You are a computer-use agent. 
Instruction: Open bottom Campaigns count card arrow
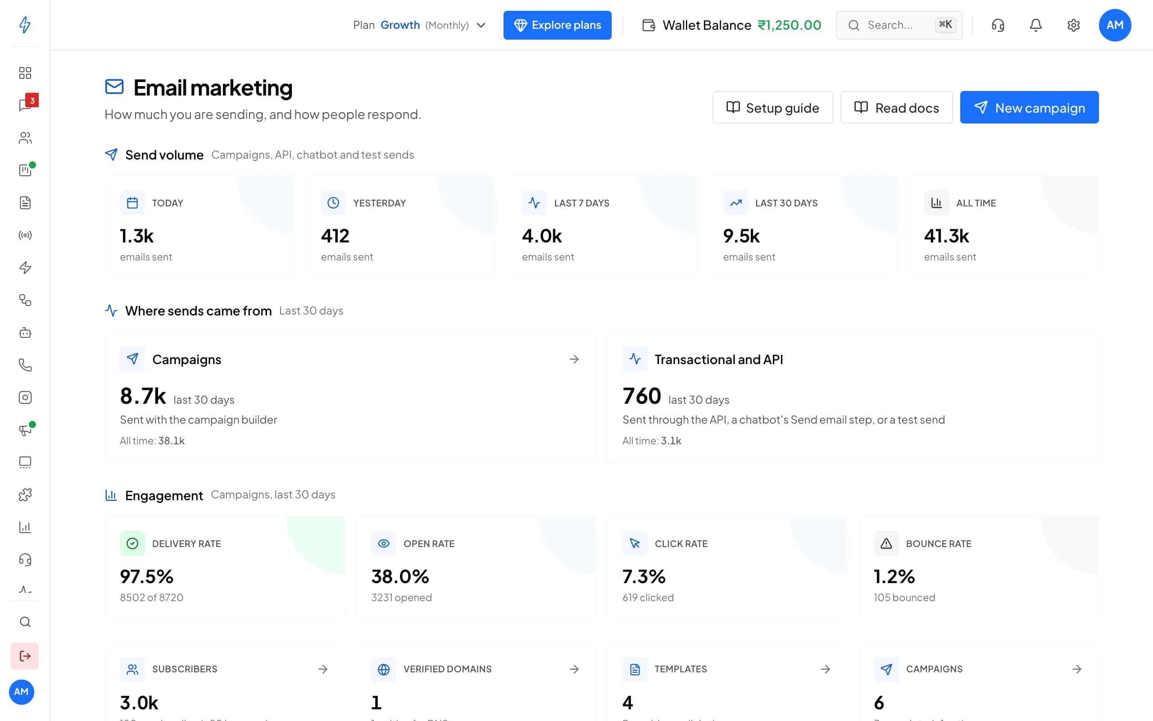(1077, 669)
